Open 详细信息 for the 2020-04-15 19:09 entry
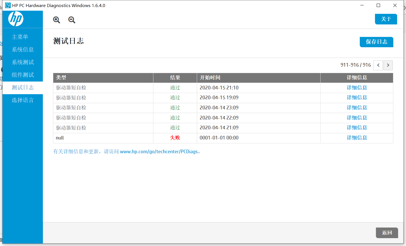Image resolution: width=406 pixels, height=246 pixels. (x=357, y=98)
